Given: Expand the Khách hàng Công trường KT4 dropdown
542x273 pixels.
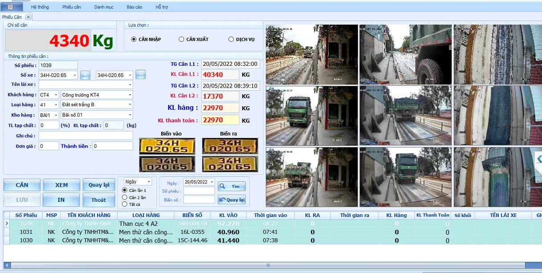Looking at the screenshot, I should pyautogui.click(x=130, y=95).
